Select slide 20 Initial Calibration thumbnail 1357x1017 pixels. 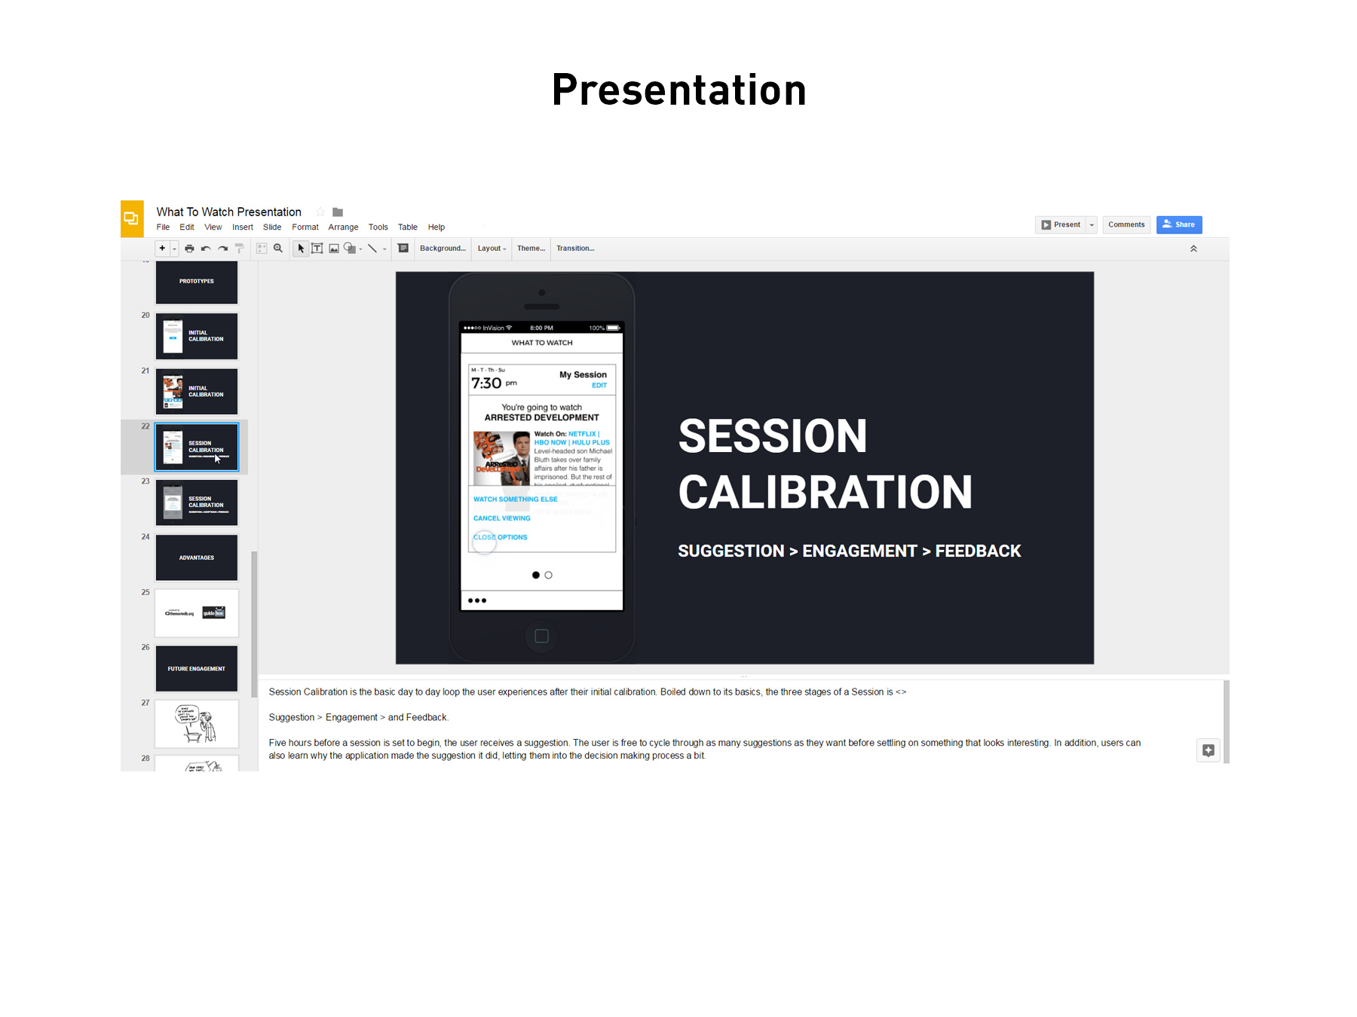[x=197, y=336]
